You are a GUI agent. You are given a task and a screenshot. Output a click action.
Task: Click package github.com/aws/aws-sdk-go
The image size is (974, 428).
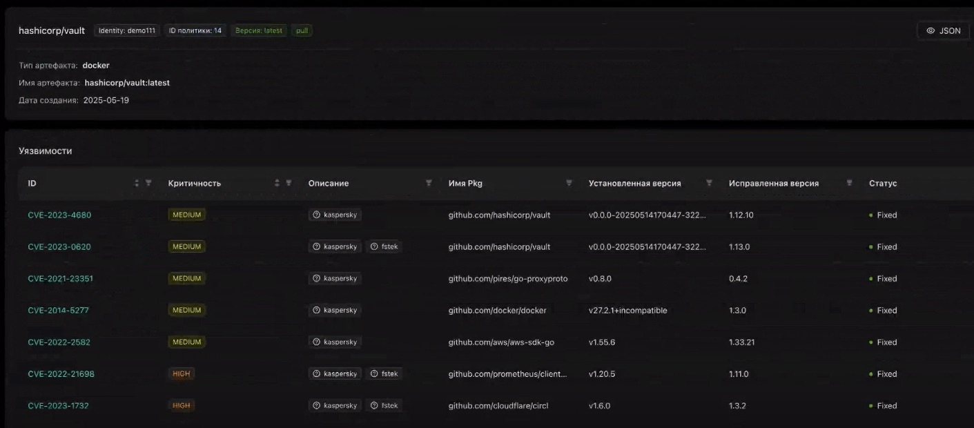(501, 342)
